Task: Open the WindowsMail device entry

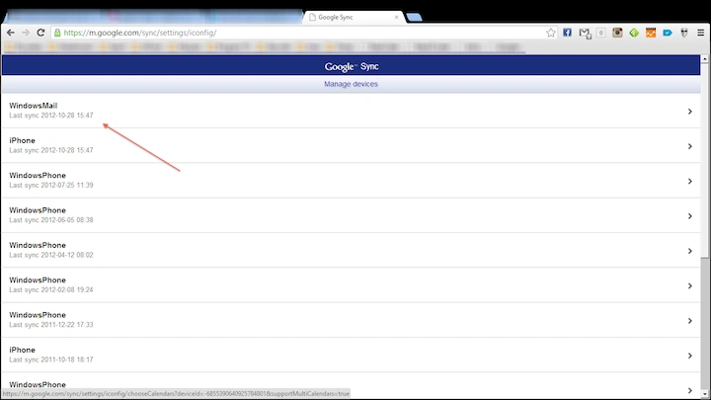Action: tap(351, 111)
